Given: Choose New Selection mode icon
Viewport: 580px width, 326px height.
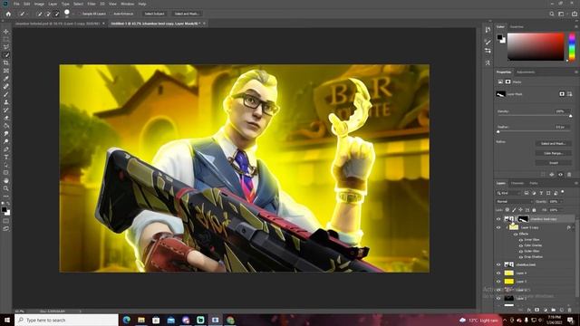Looking at the screenshot, I should coord(40,14).
